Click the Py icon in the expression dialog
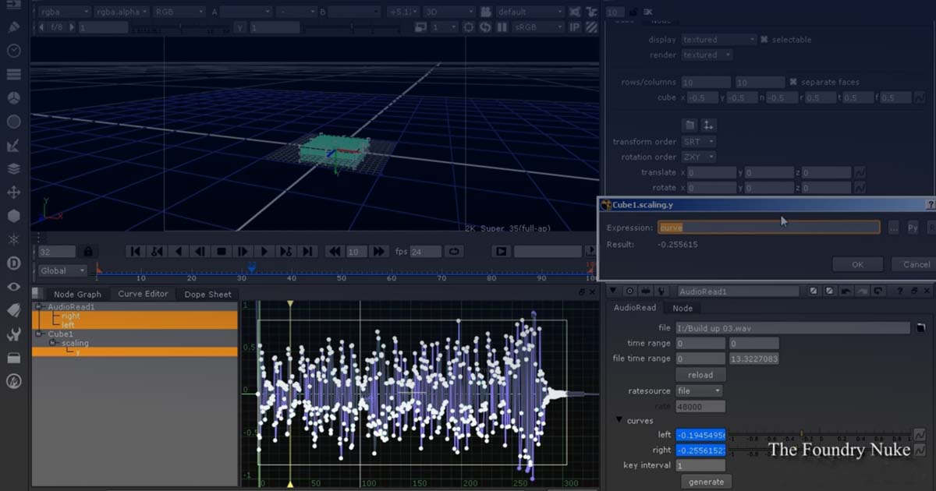The height and width of the screenshot is (491, 936). click(912, 228)
